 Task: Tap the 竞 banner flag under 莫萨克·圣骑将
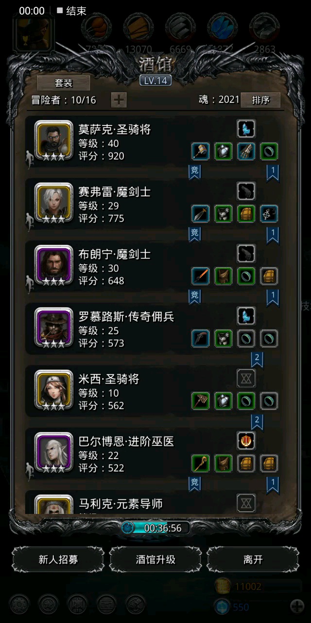pos(194,172)
